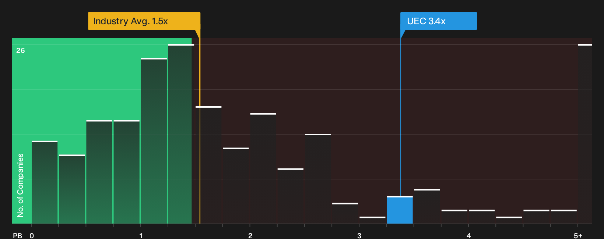Click the x-axis tick label 2

click(x=250, y=236)
